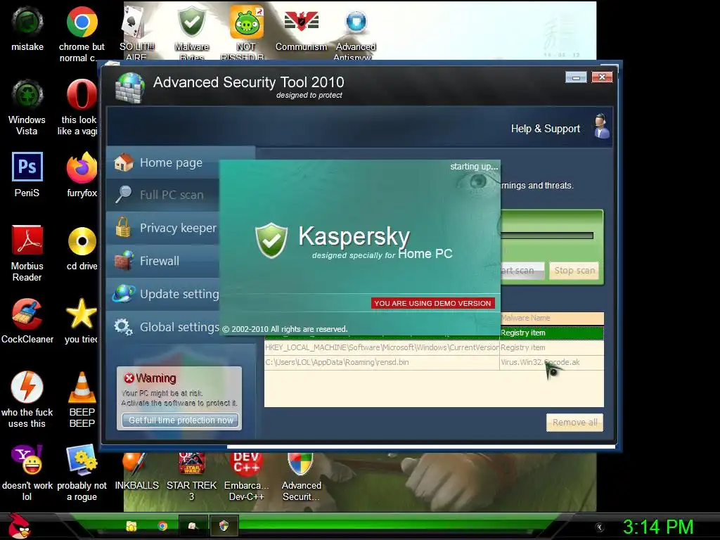Open the Firewall section

point(162,261)
